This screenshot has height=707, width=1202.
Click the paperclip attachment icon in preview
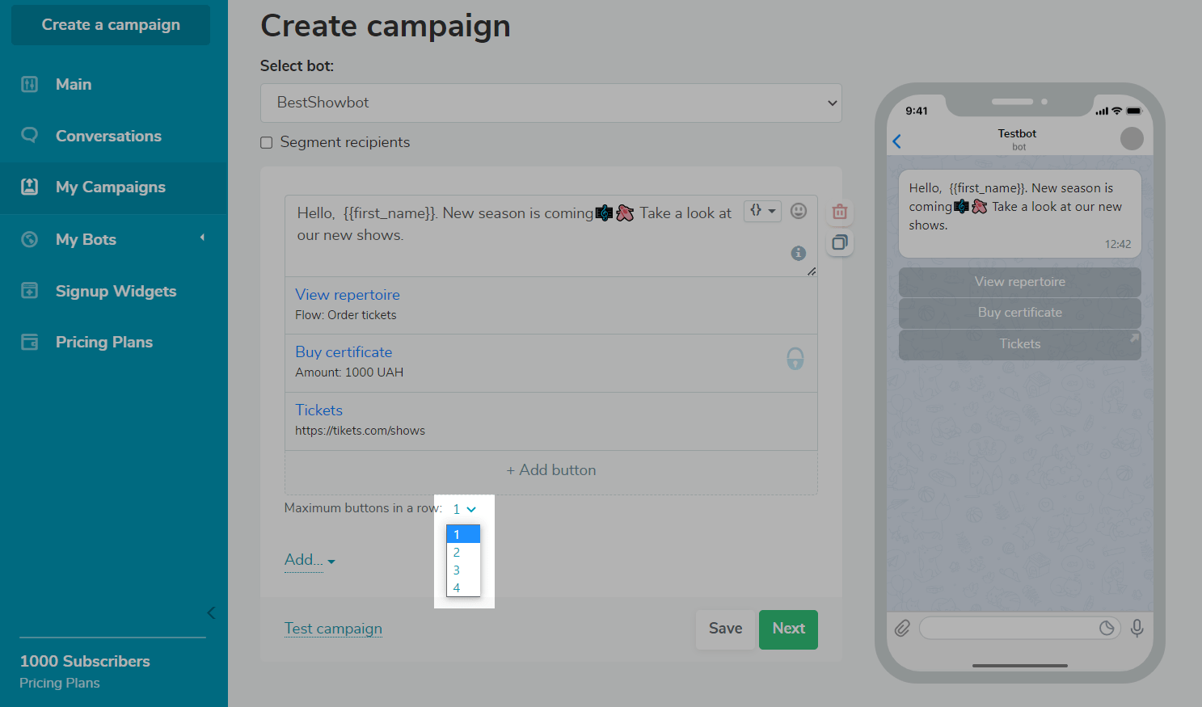(902, 628)
